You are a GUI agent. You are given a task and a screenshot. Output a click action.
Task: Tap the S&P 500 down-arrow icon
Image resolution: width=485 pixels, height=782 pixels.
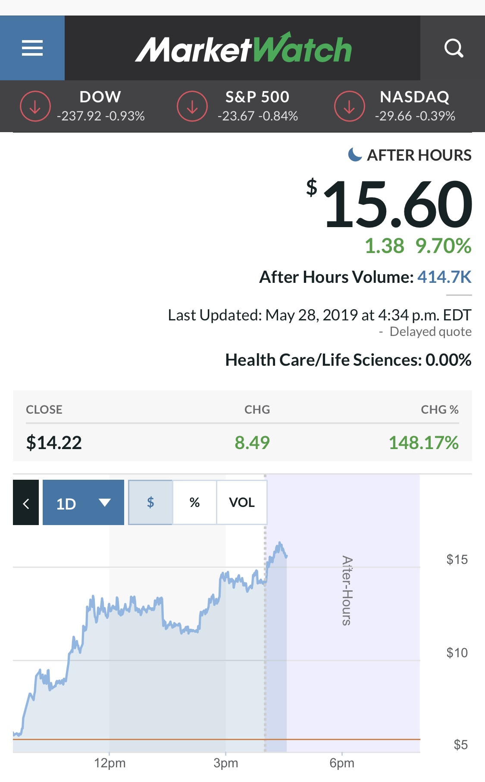pos(192,106)
